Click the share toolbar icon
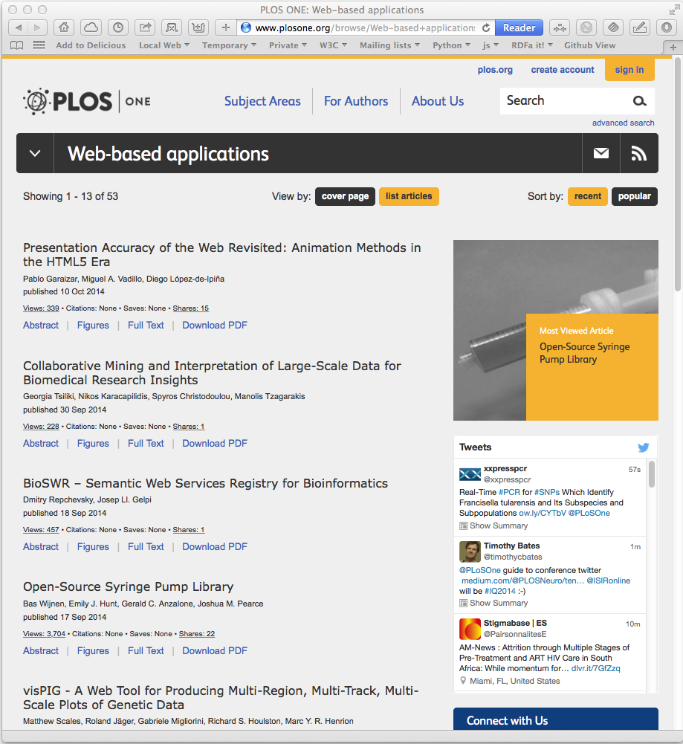The width and height of the screenshot is (683, 744). click(145, 28)
